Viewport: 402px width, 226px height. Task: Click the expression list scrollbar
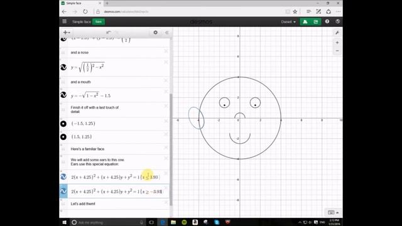171,150
